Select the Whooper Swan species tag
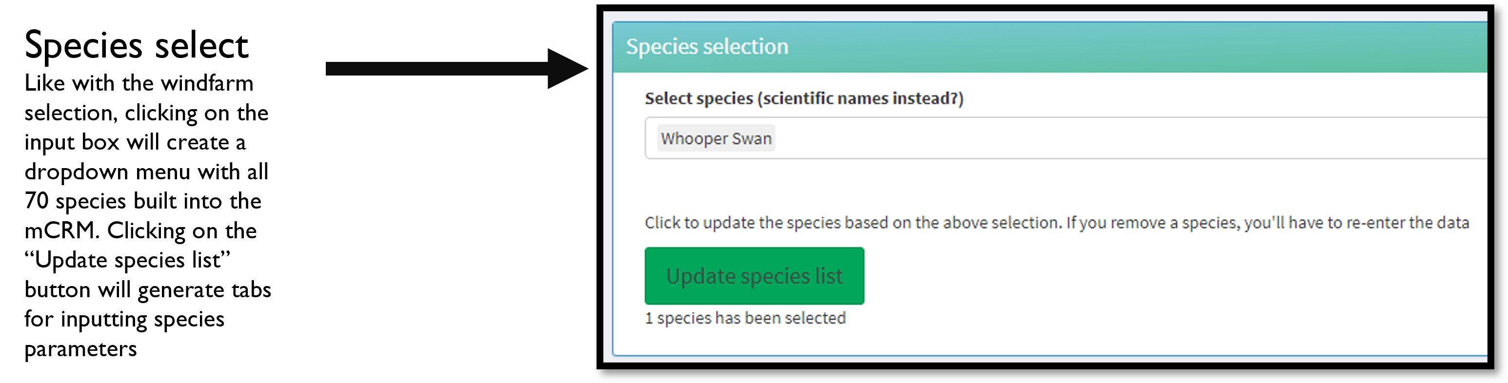 click(x=716, y=138)
